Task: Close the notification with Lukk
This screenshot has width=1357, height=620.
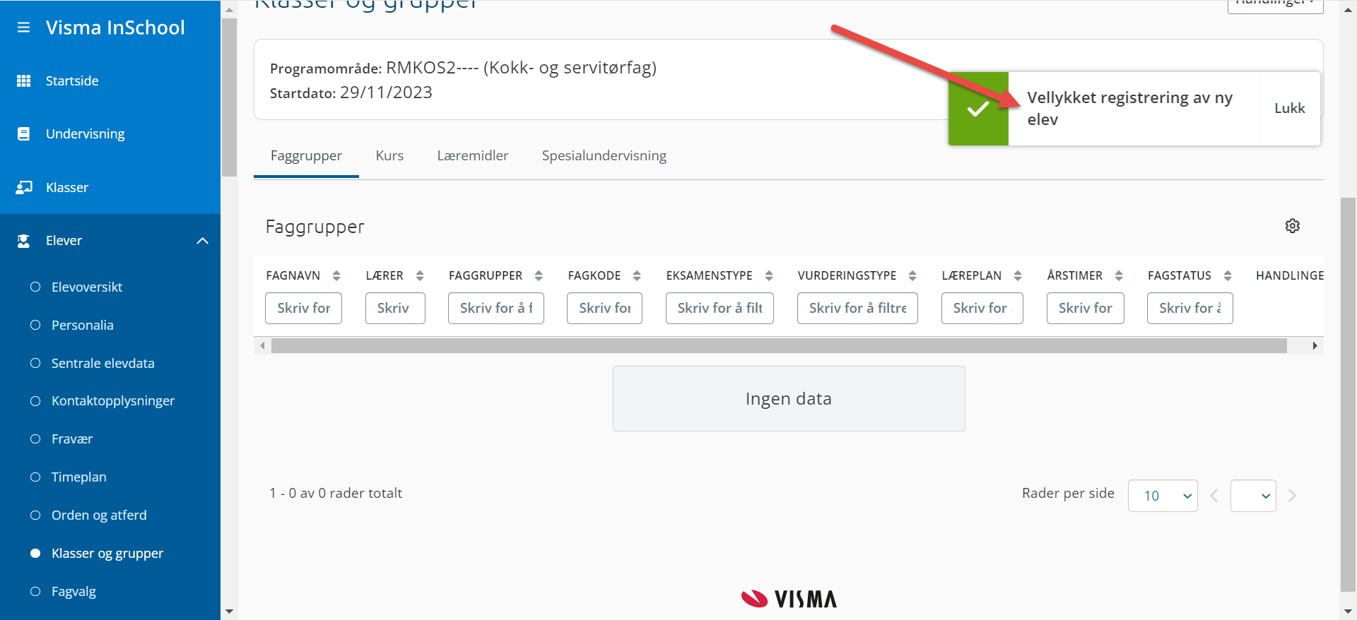Action: (1290, 109)
